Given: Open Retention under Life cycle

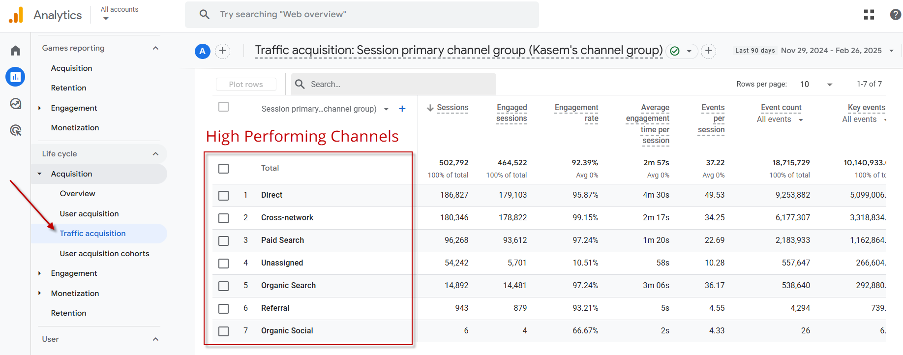Looking at the screenshot, I should (x=68, y=313).
